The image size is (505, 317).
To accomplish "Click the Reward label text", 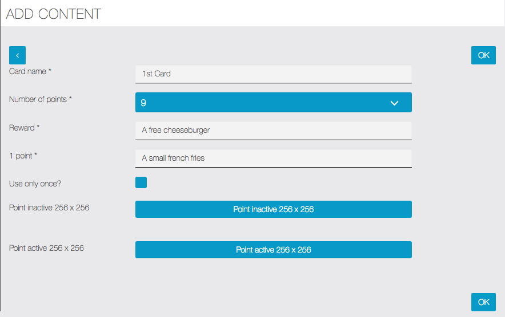I will 24,128.
